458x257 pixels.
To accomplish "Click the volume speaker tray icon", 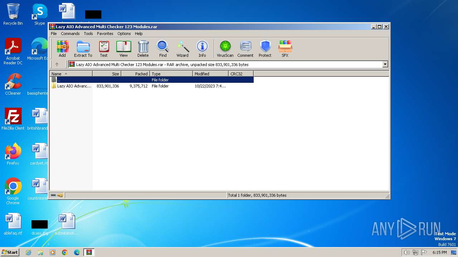I will pos(406,252).
